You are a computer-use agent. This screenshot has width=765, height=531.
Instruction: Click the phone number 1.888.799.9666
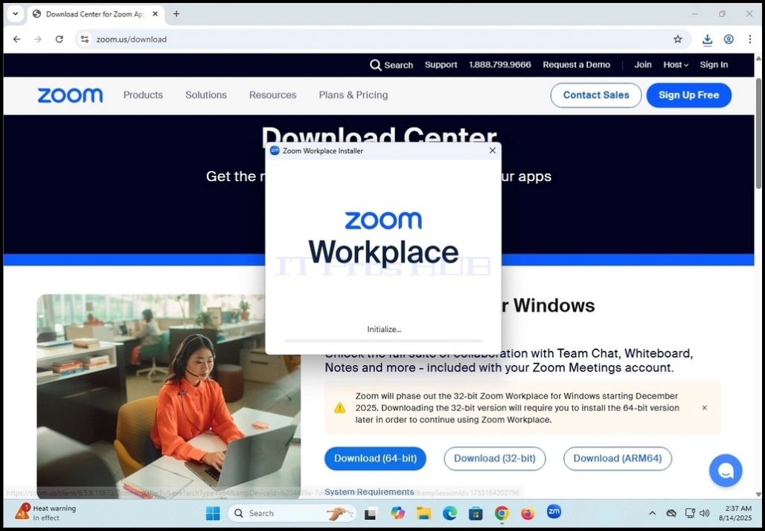500,65
